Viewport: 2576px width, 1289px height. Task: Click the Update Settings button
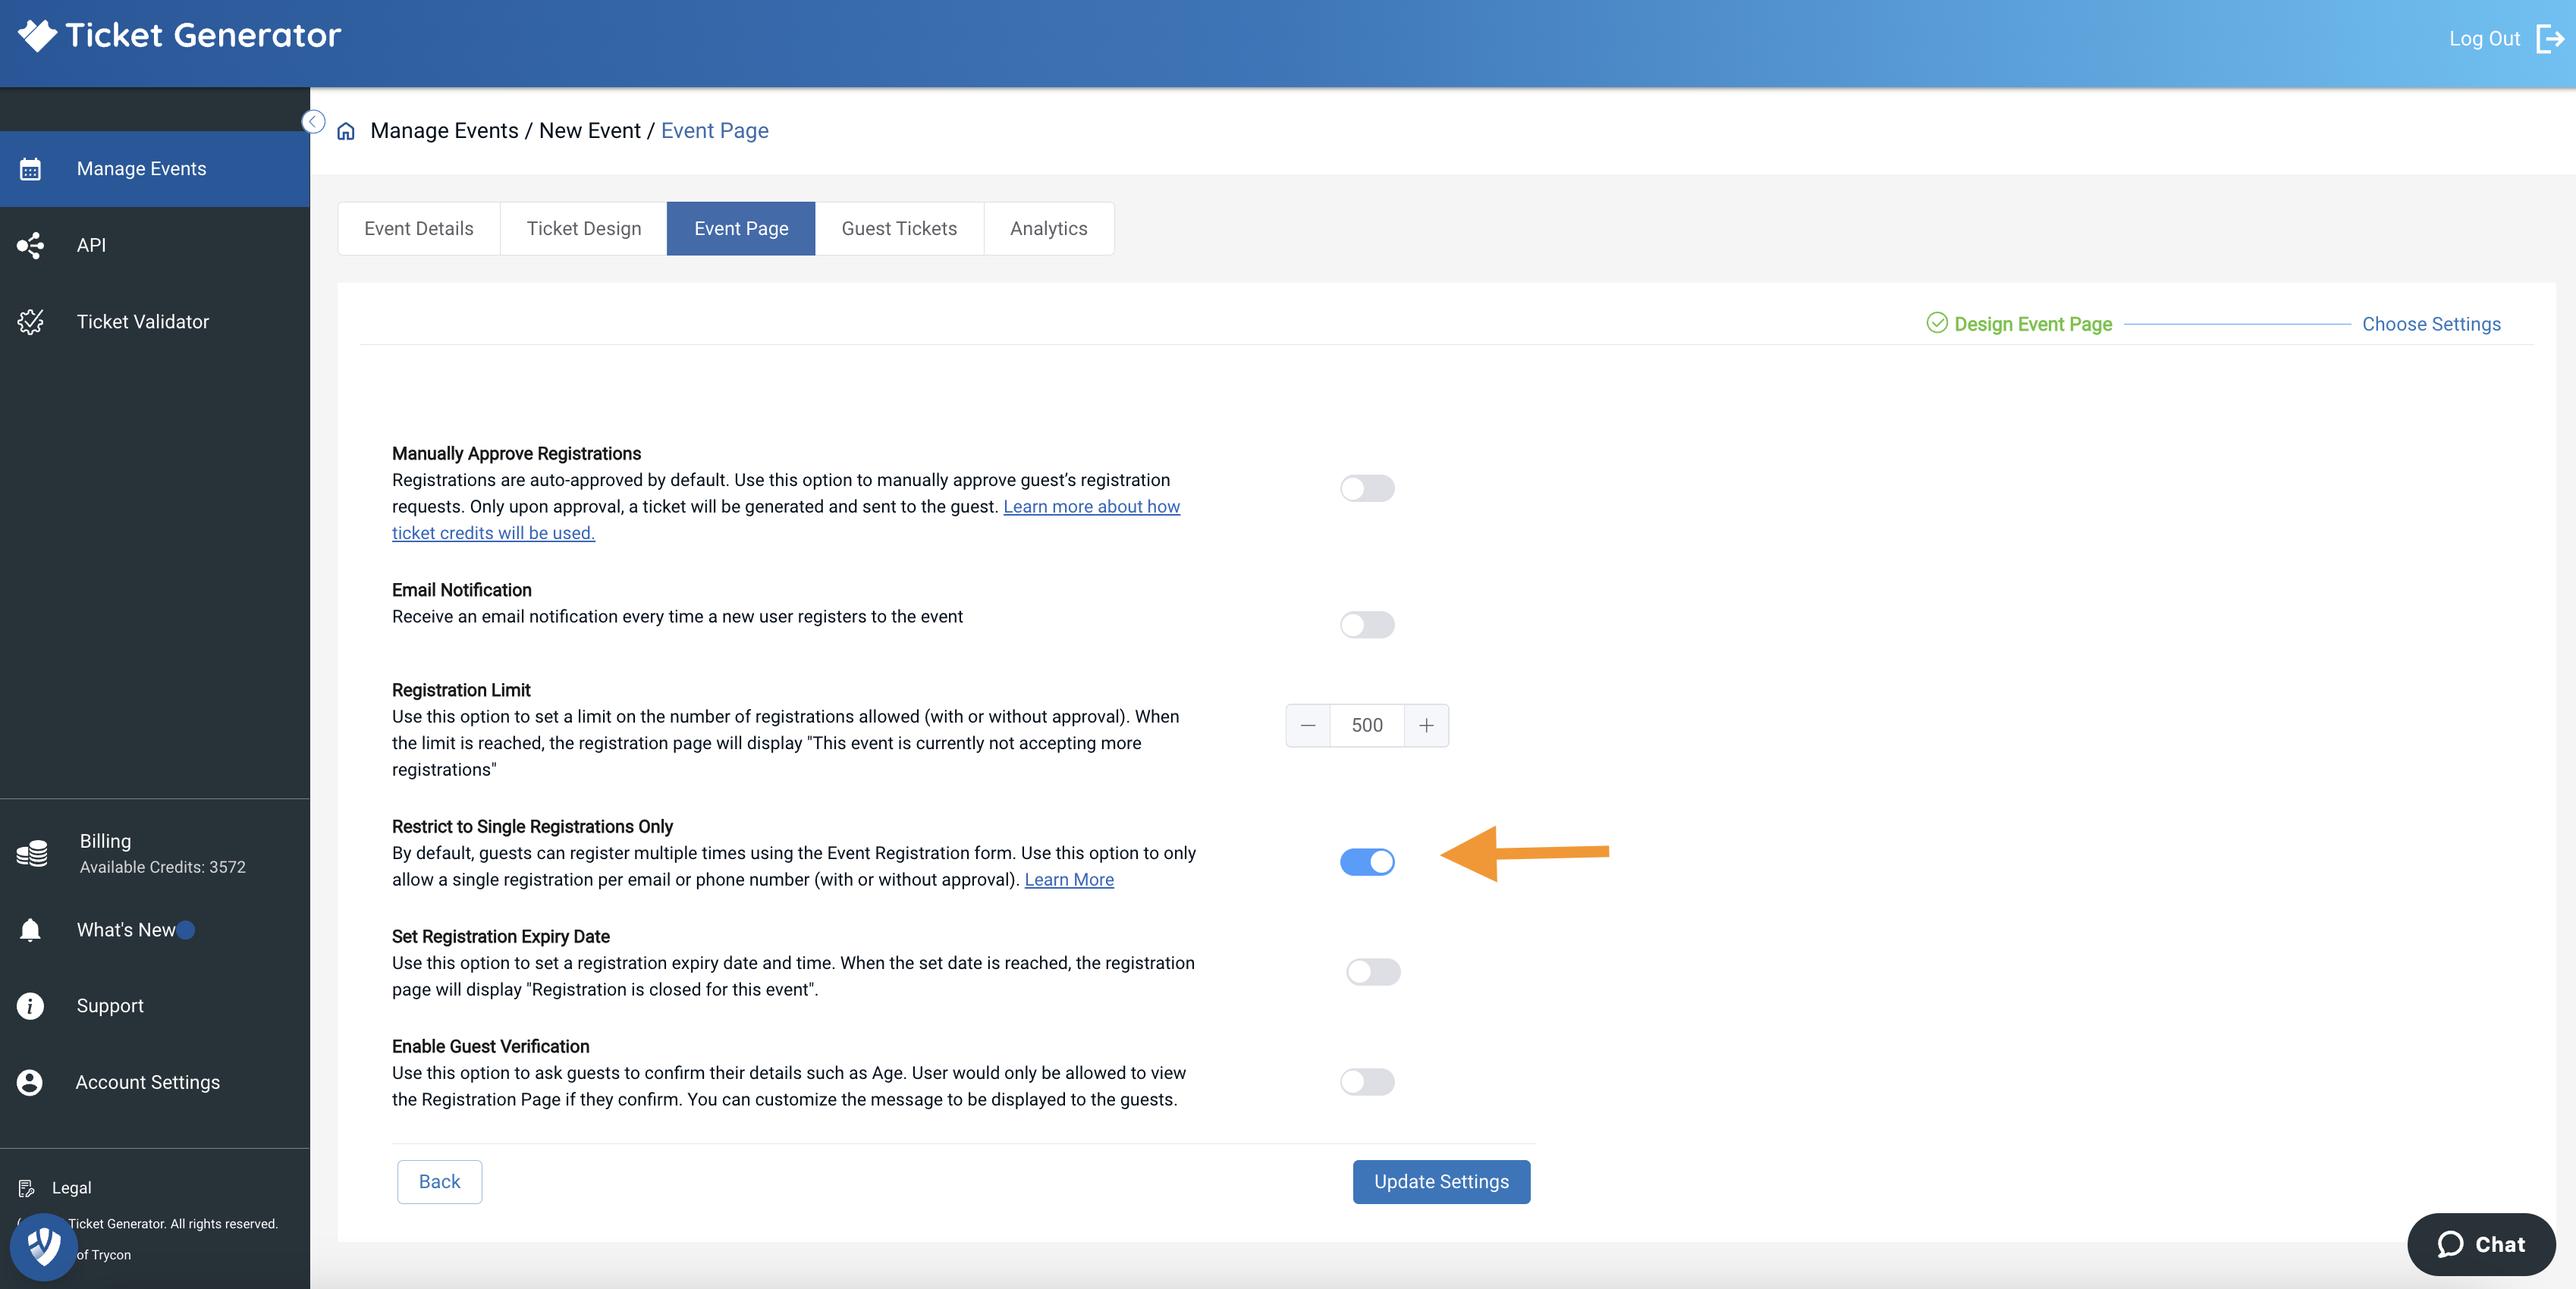pyautogui.click(x=1441, y=1181)
